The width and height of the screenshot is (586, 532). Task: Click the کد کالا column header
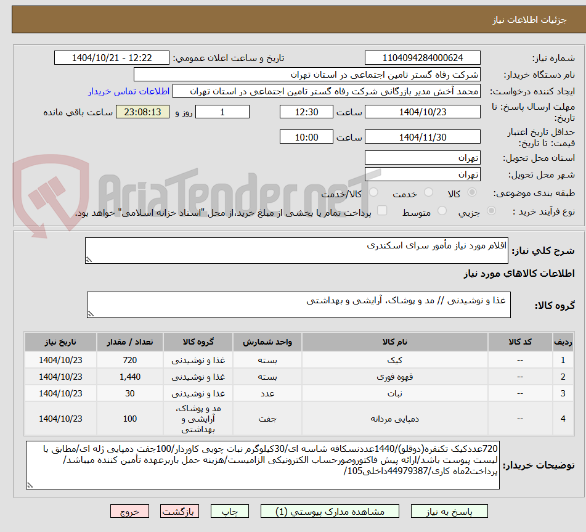pyautogui.click(x=520, y=342)
